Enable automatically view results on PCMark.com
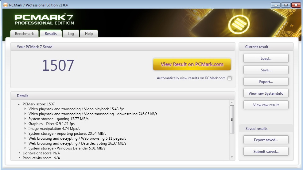This screenshot has height=170, width=303. tap(229, 78)
